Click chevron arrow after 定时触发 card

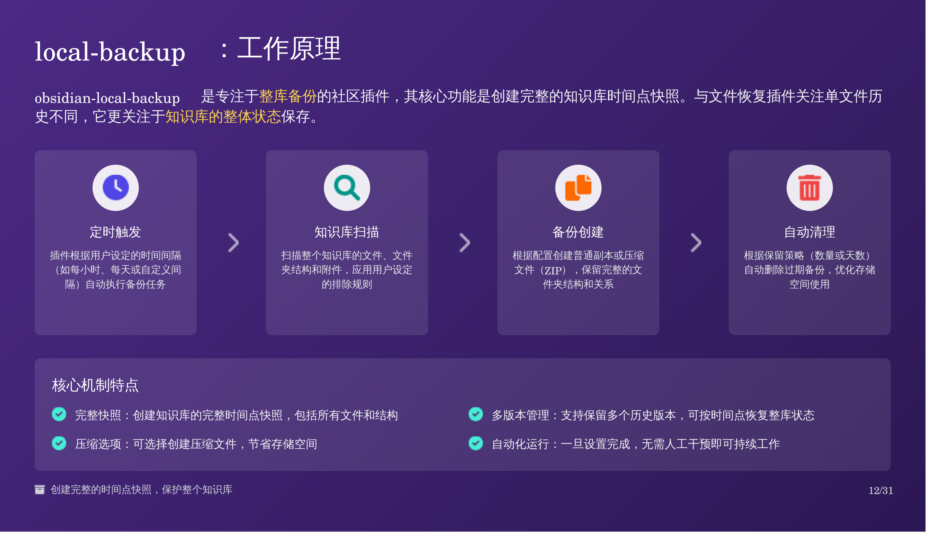[233, 243]
